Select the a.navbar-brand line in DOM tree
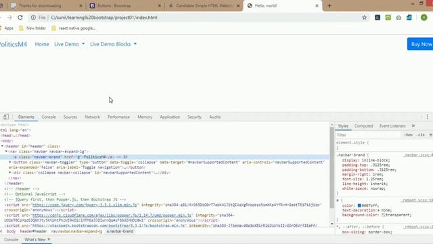 point(164,157)
